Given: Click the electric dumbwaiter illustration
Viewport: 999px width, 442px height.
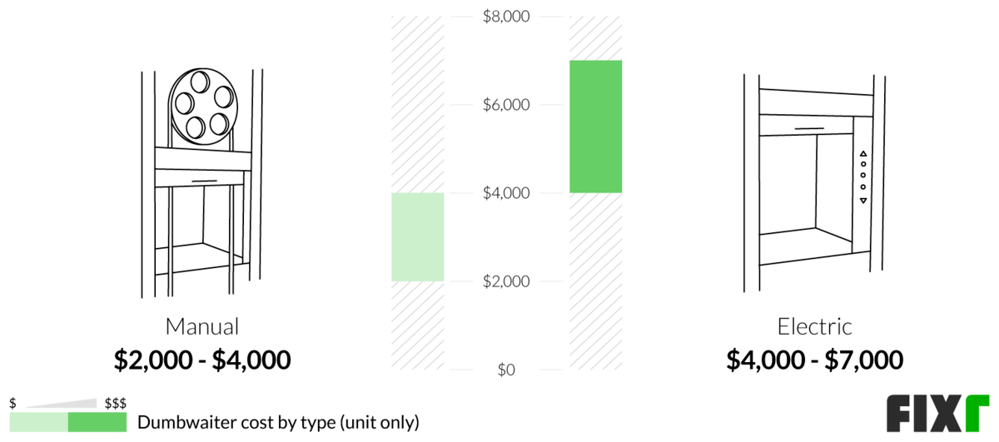Looking at the screenshot, I should pyautogui.click(x=814, y=183).
